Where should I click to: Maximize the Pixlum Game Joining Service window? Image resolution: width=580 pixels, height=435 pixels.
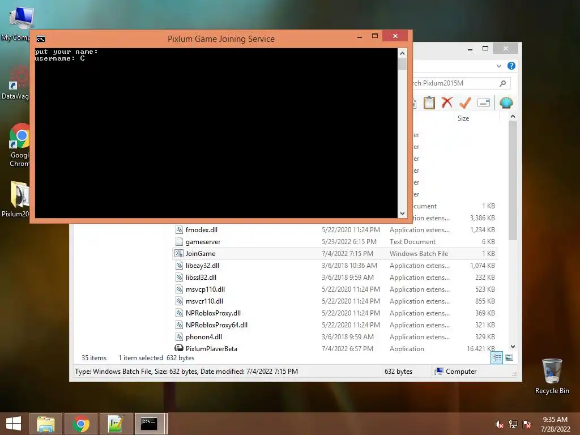(x=375, y=36)
